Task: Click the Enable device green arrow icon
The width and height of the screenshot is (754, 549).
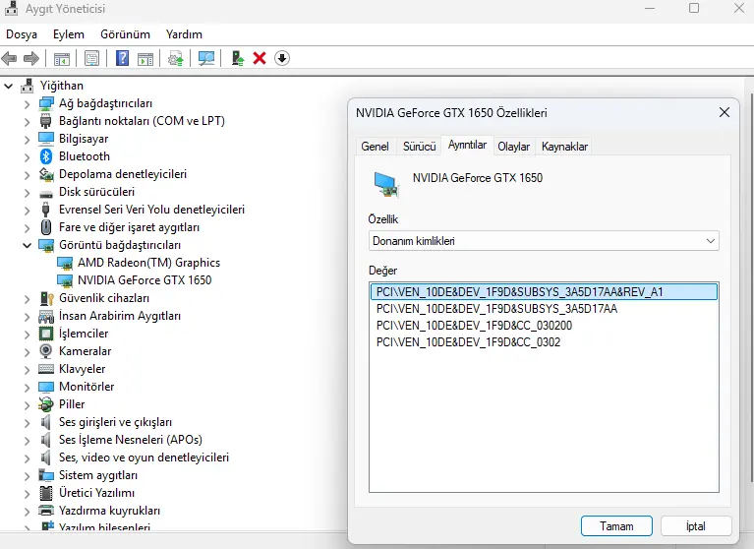Action: (238, 58)
